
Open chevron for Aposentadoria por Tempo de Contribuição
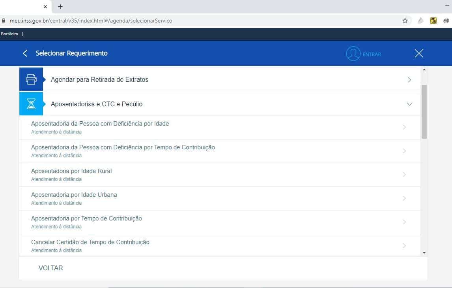(x=404, y=222)
